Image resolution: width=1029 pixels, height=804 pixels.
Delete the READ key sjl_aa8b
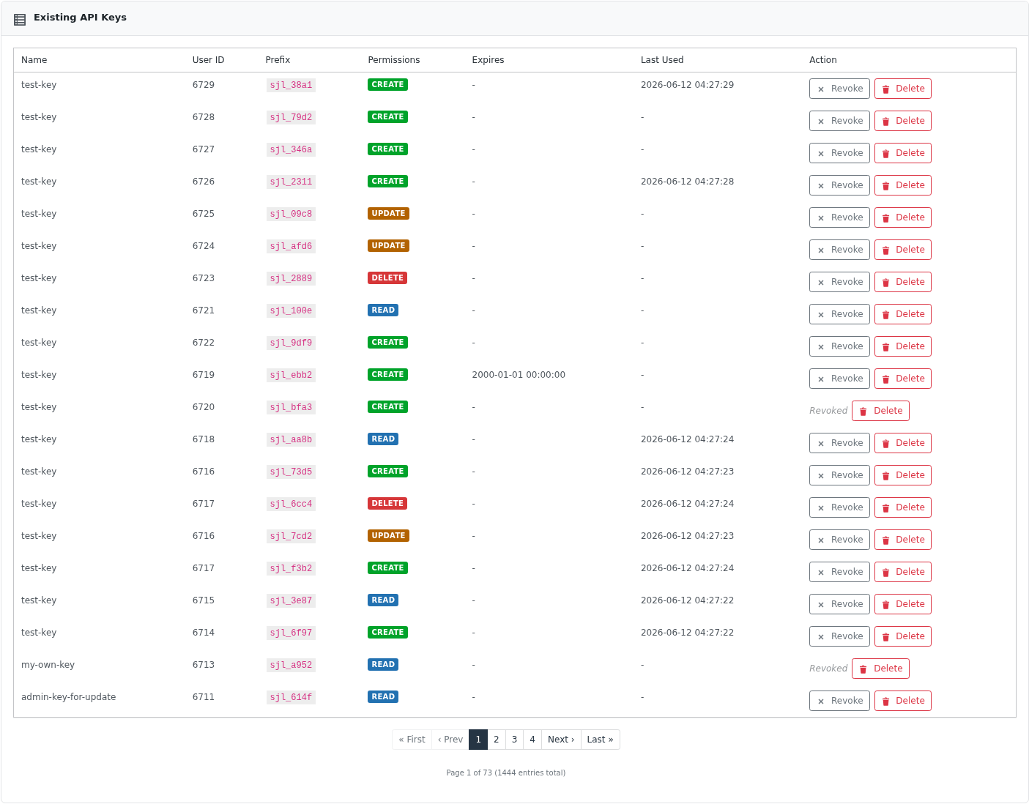click(x=903, y=443)
